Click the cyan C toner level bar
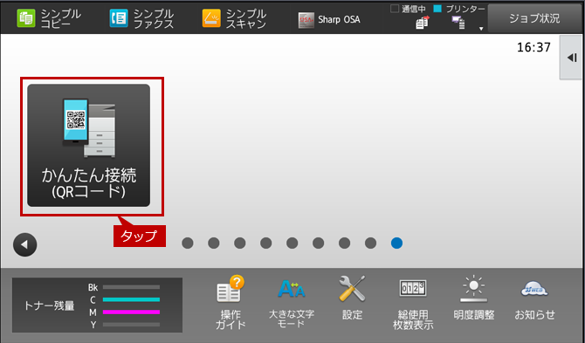The height and width of the screenshot is (343, 585). coord(131,299)
